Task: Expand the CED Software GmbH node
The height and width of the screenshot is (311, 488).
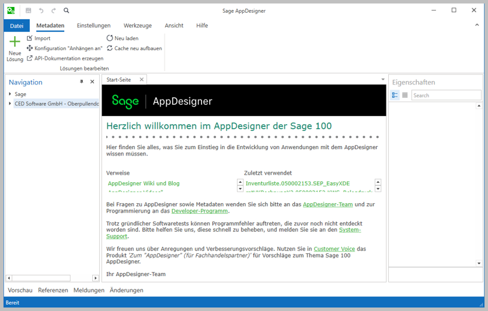Action: coord(10,103)
